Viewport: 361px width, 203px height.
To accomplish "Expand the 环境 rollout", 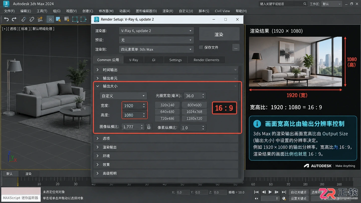I will pos(166,156).
